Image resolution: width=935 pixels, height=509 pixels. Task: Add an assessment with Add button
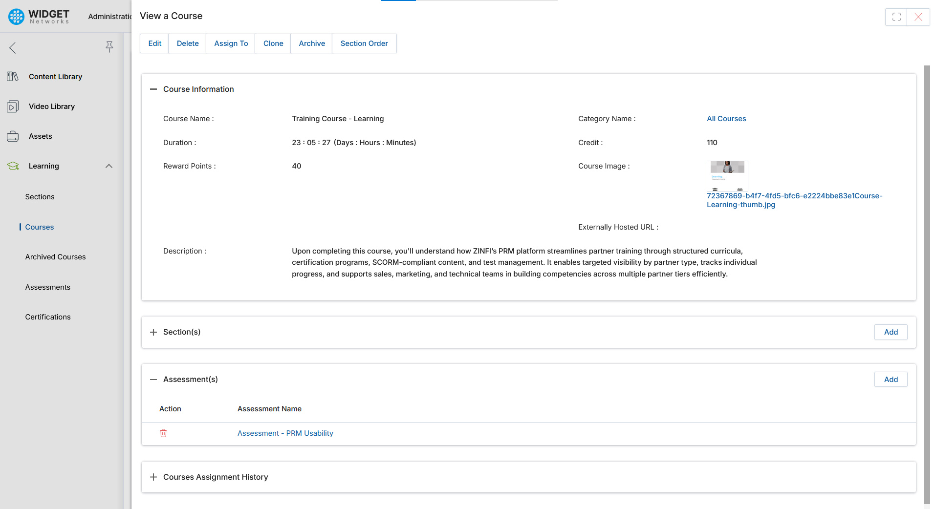pos(891,380)
